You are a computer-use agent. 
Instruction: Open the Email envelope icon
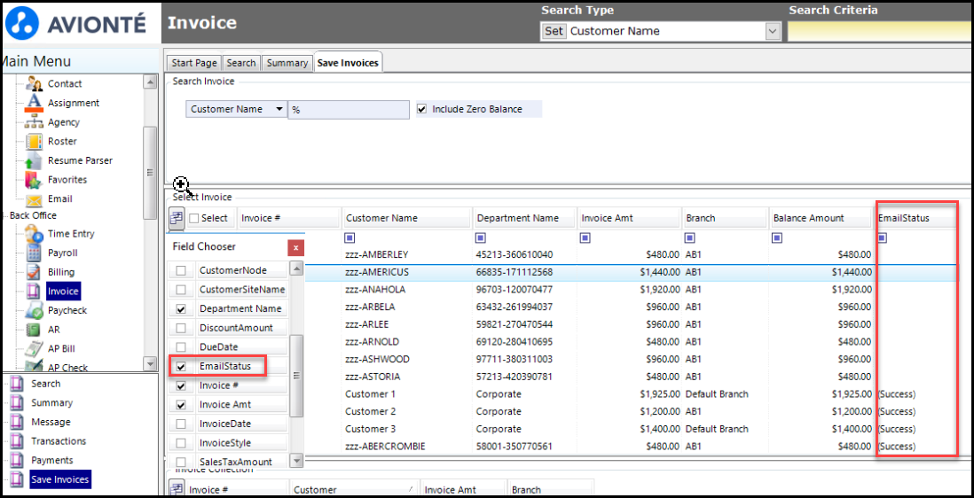pos(34,199)
